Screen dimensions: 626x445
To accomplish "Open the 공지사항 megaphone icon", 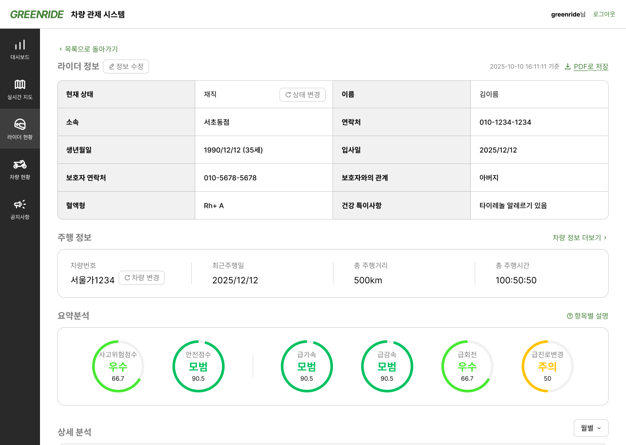I will pos(20,204).
